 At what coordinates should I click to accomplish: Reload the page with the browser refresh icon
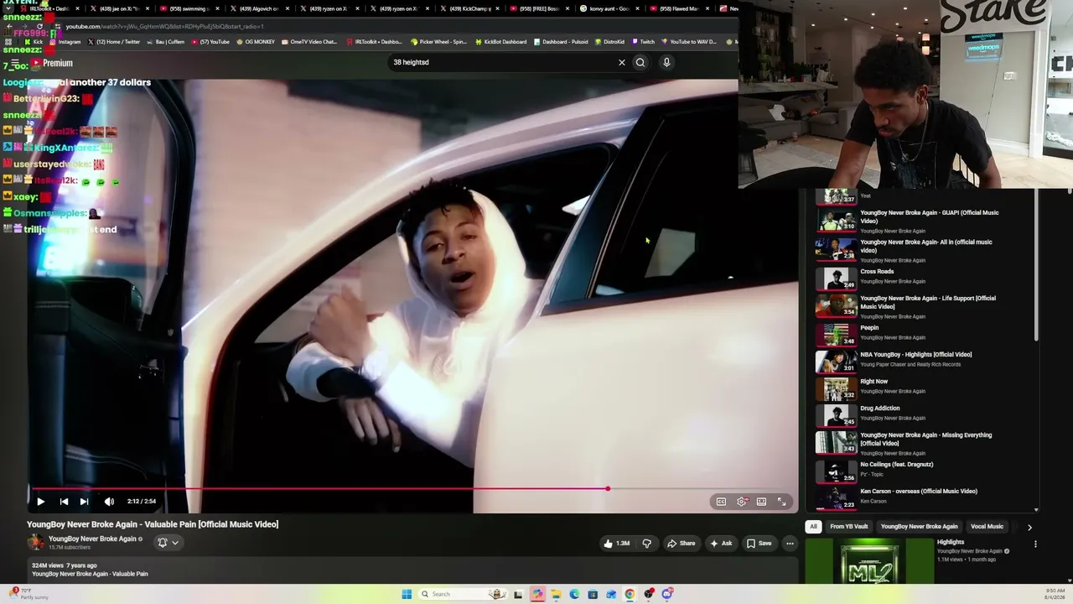click(39, 27)
